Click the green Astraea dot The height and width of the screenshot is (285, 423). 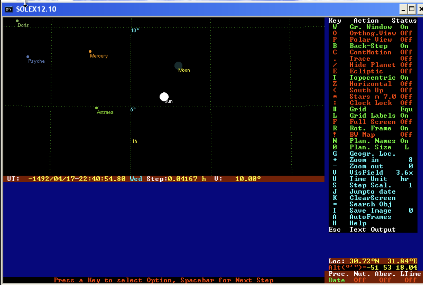[96, 108]
